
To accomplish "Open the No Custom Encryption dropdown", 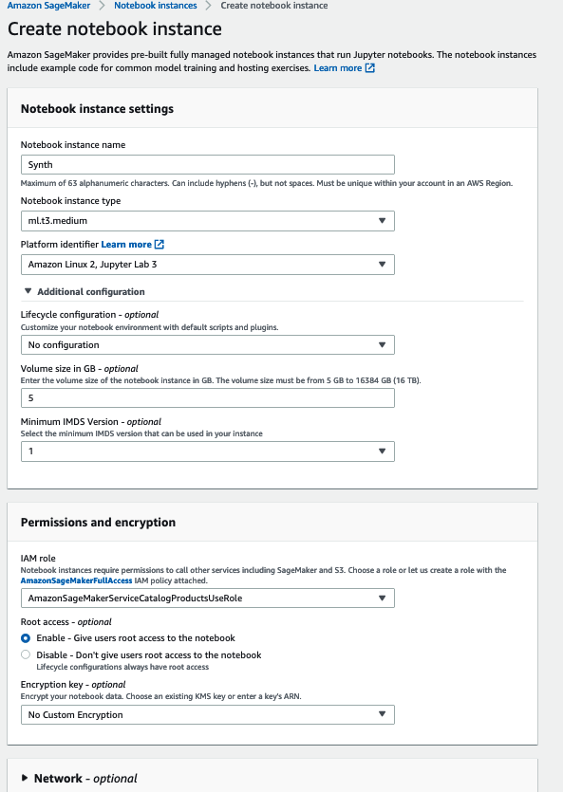I will [208, 715].
